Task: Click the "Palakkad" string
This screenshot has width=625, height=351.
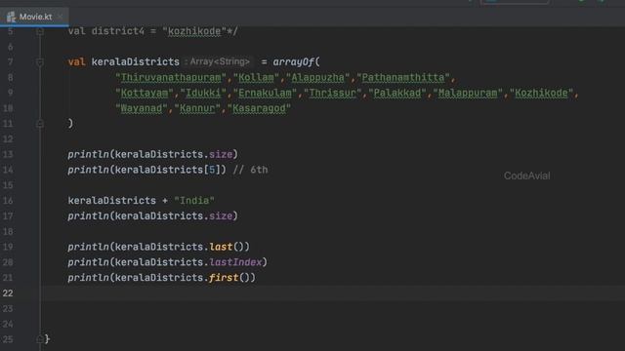Action: pyautogui.click(x=397, y=94)
